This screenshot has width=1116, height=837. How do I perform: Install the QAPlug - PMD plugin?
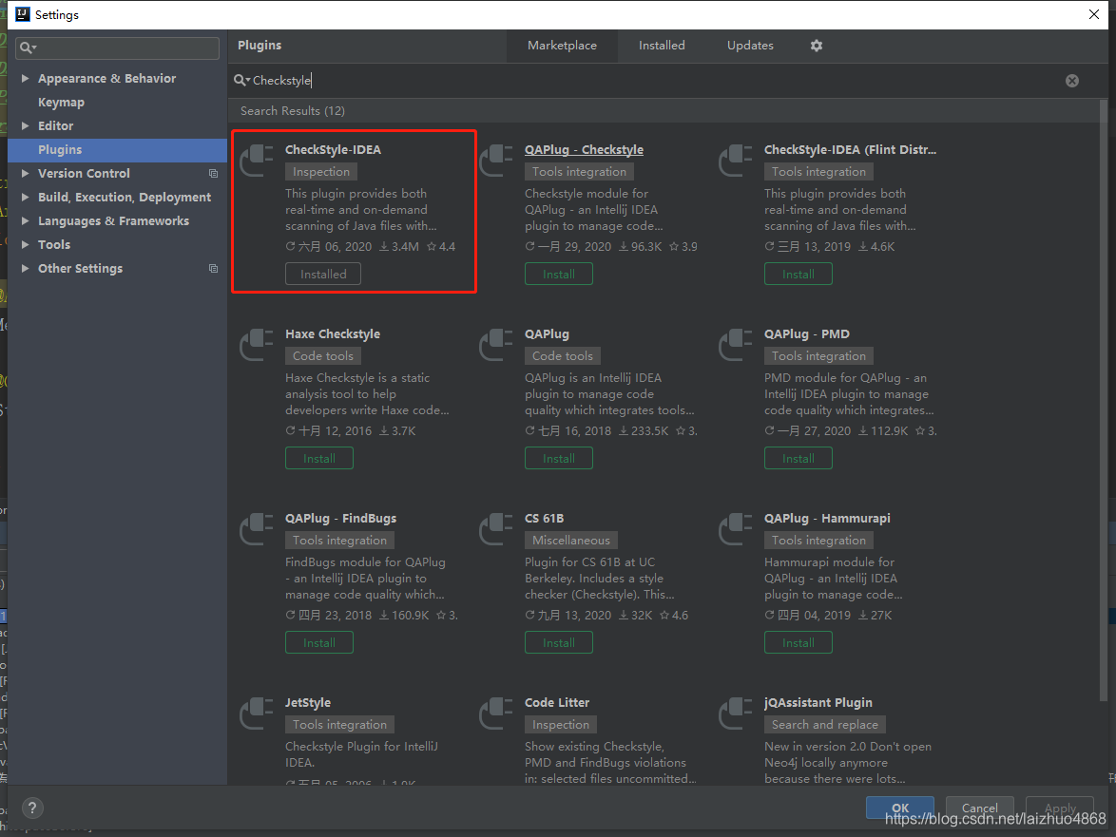point(798,458)
